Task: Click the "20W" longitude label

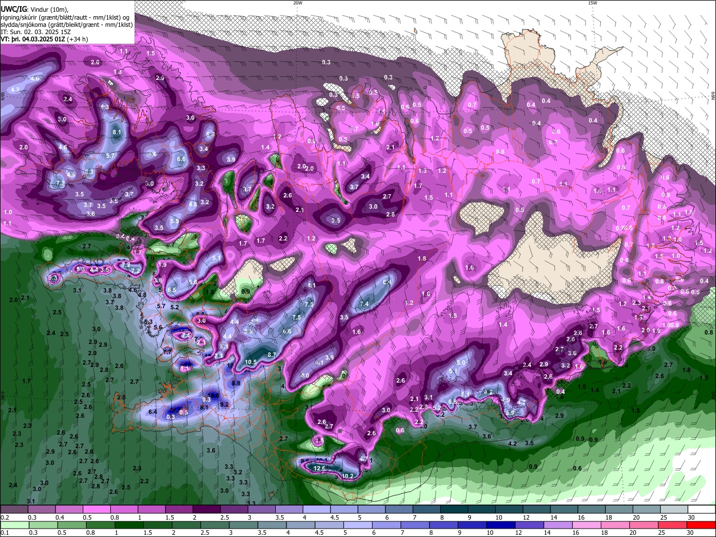Action: [298, 3]
